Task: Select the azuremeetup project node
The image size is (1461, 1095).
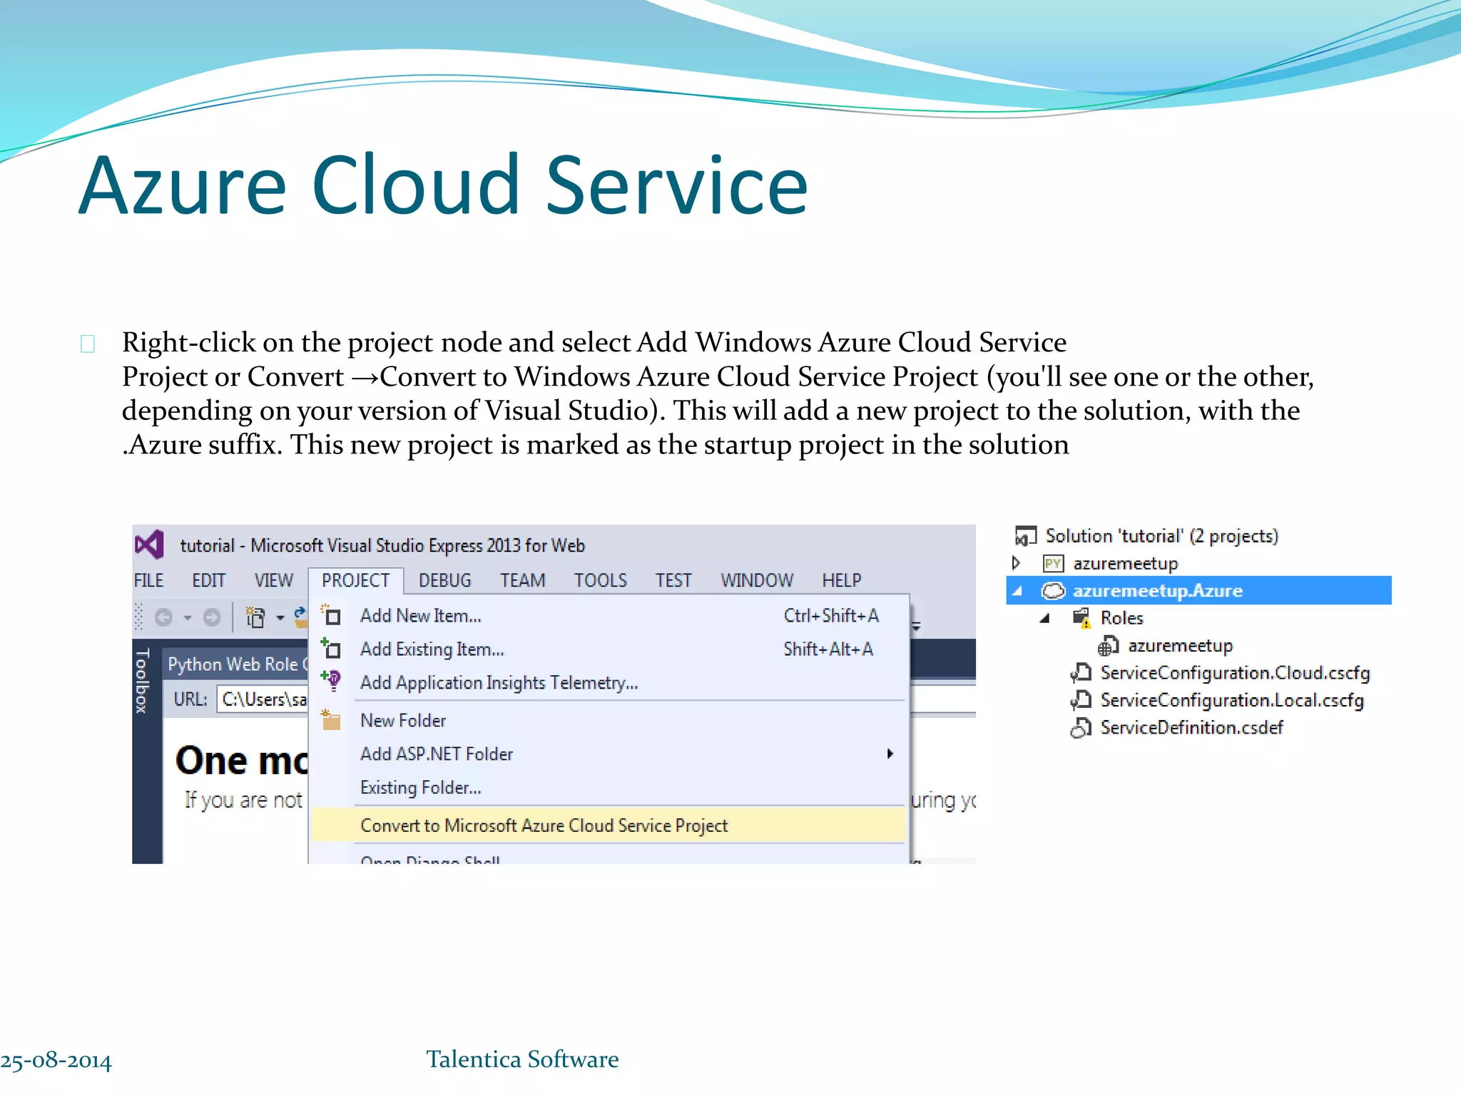Action: tap(1125, 563)
